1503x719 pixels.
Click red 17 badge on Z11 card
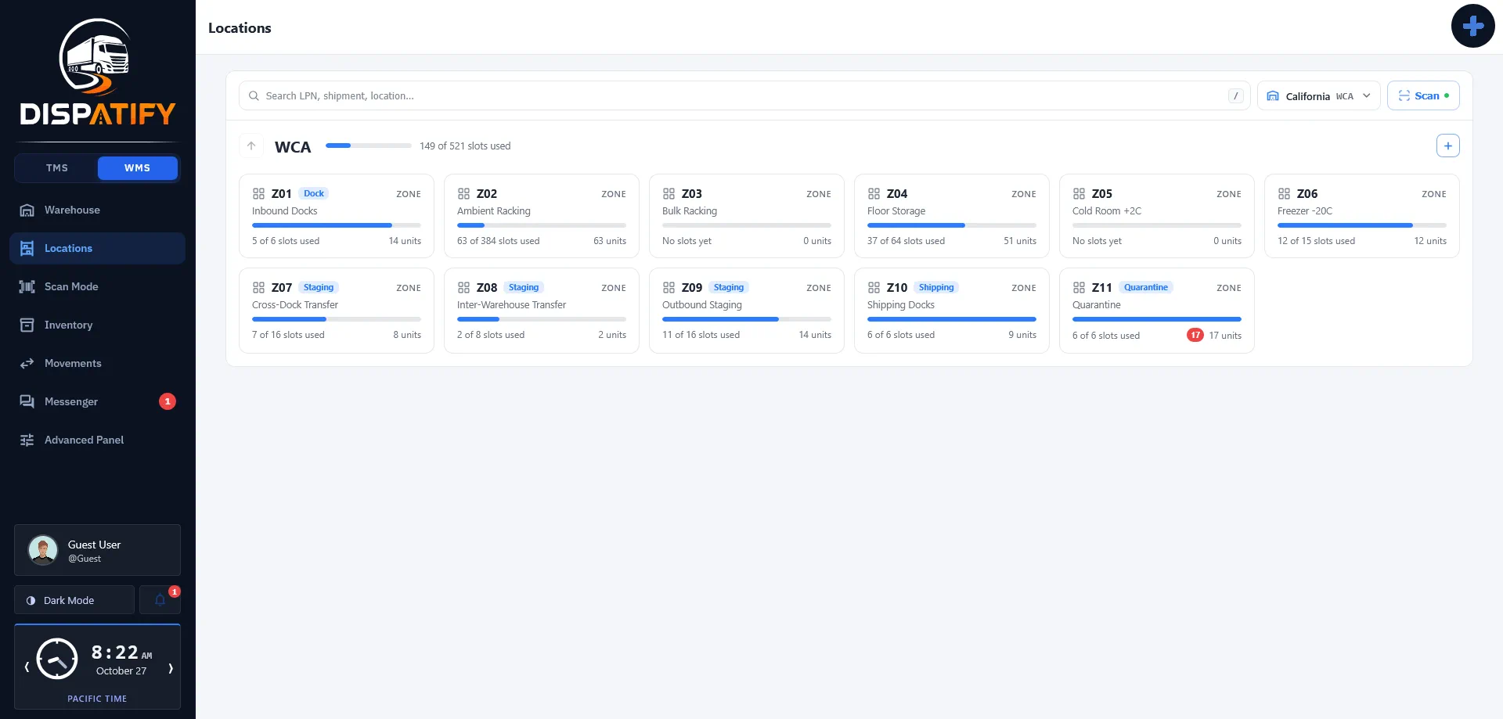pyautogui.click(x=1195, y=335)
